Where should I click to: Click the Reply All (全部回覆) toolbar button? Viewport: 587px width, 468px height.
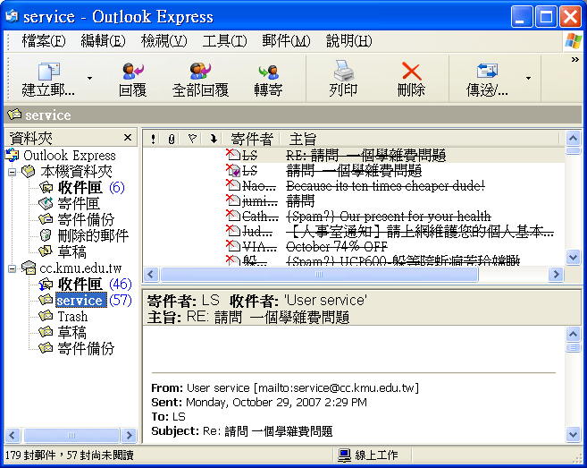[200, 80]
